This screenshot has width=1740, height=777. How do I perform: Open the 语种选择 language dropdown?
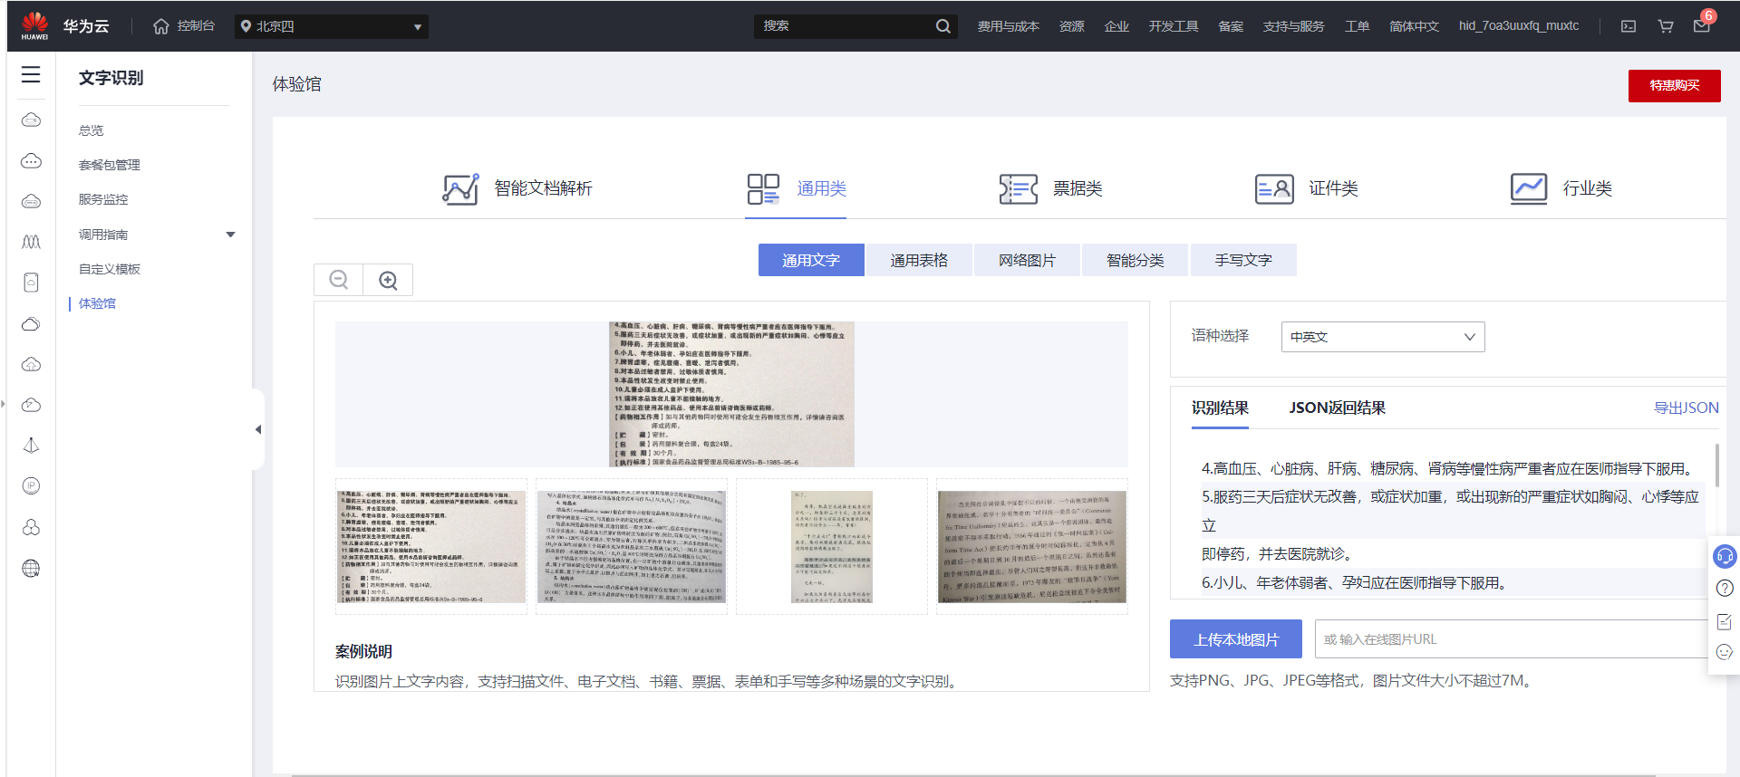(x=1383, y=337)
